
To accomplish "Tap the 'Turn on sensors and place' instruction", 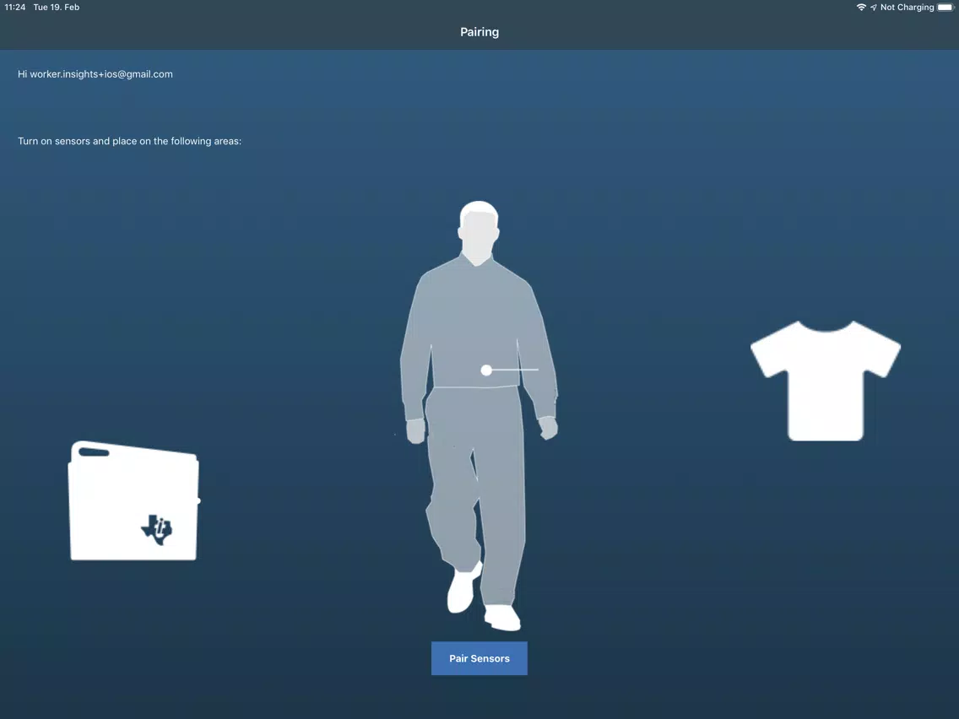I will click(x=130, y=141).
